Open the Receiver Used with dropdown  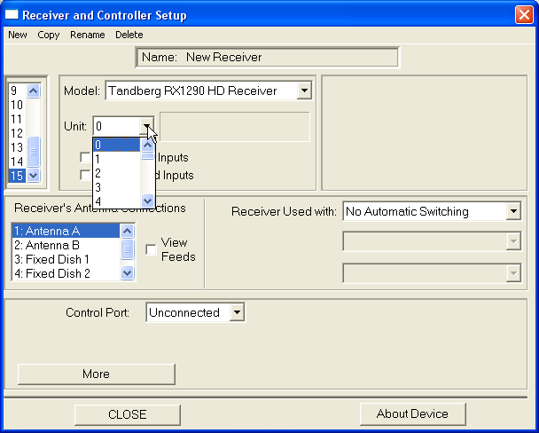click(x=513, y=211)
